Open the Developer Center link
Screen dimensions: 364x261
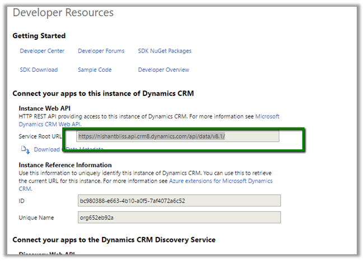point(42,51)
